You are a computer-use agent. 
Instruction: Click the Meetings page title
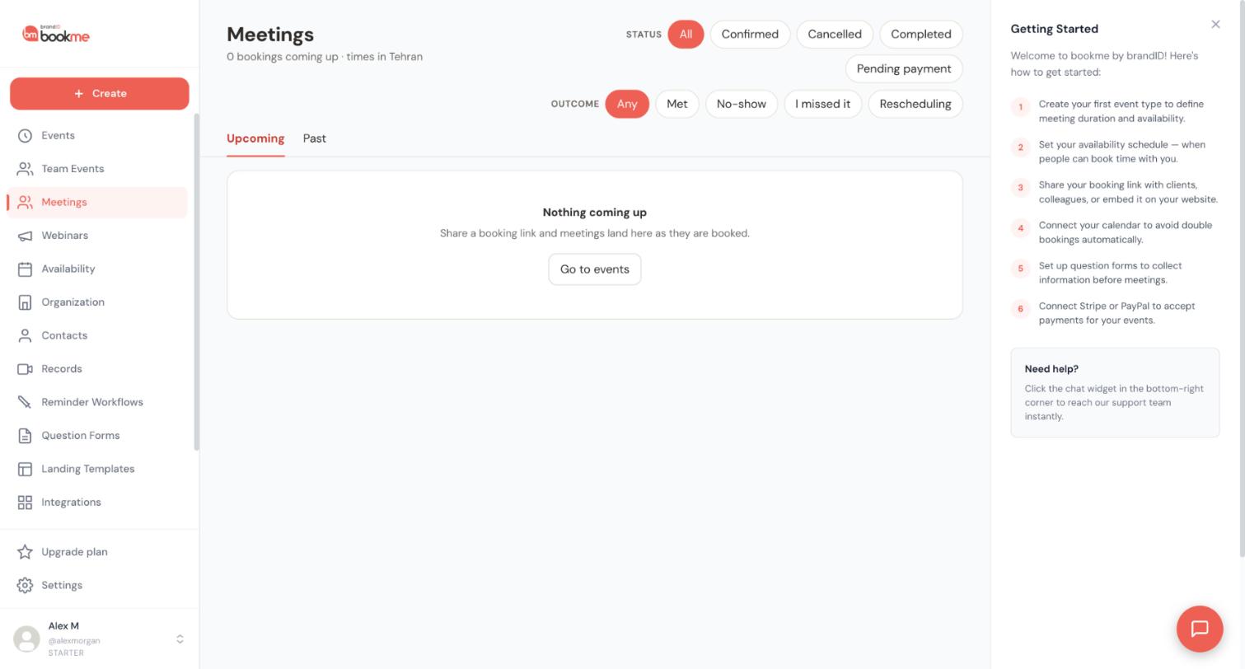click(x=270, y=35)
